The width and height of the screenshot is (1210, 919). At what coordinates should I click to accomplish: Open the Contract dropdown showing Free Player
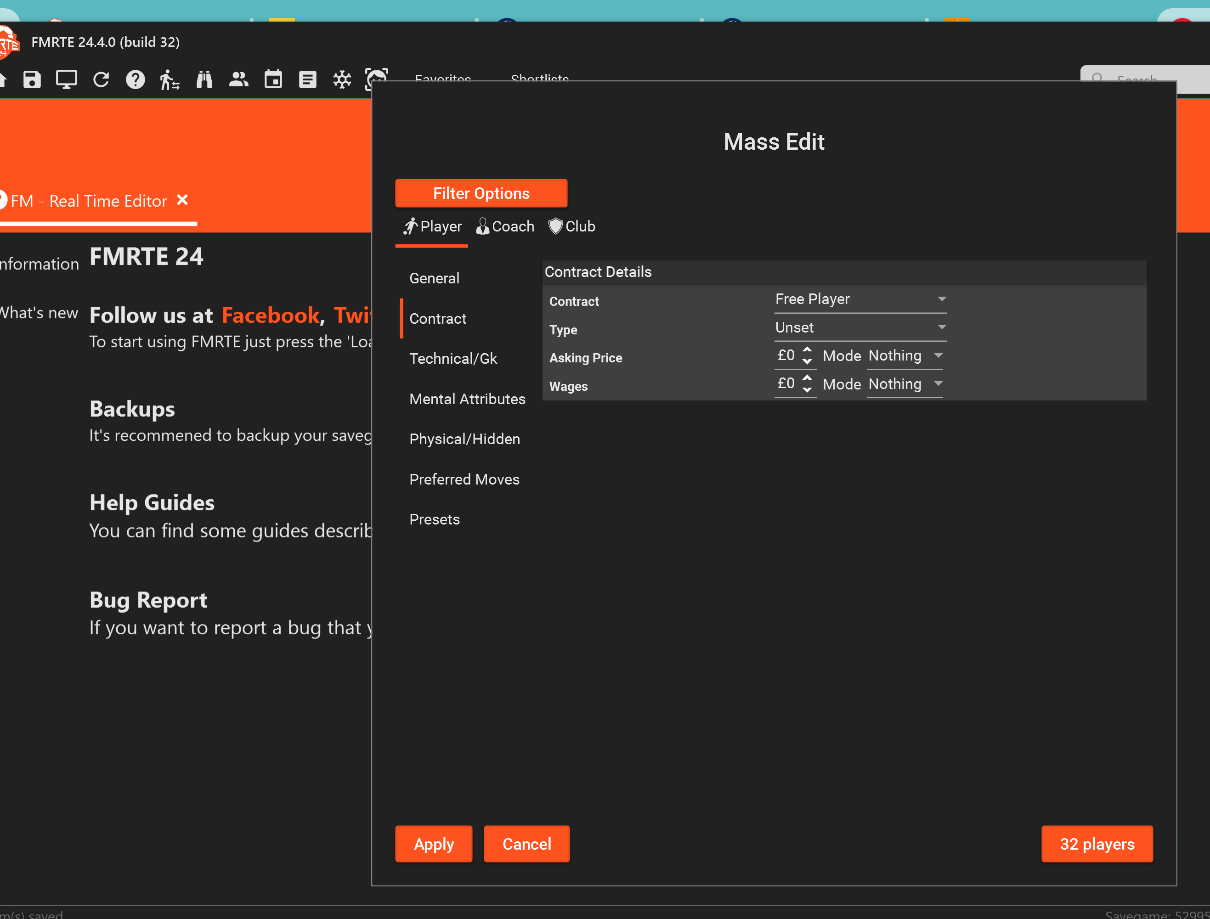(x=860, y=299)
